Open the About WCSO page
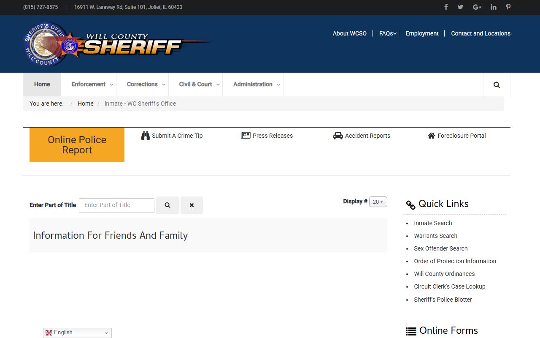The height and width of the screenshot is (338, 540). 350,33
